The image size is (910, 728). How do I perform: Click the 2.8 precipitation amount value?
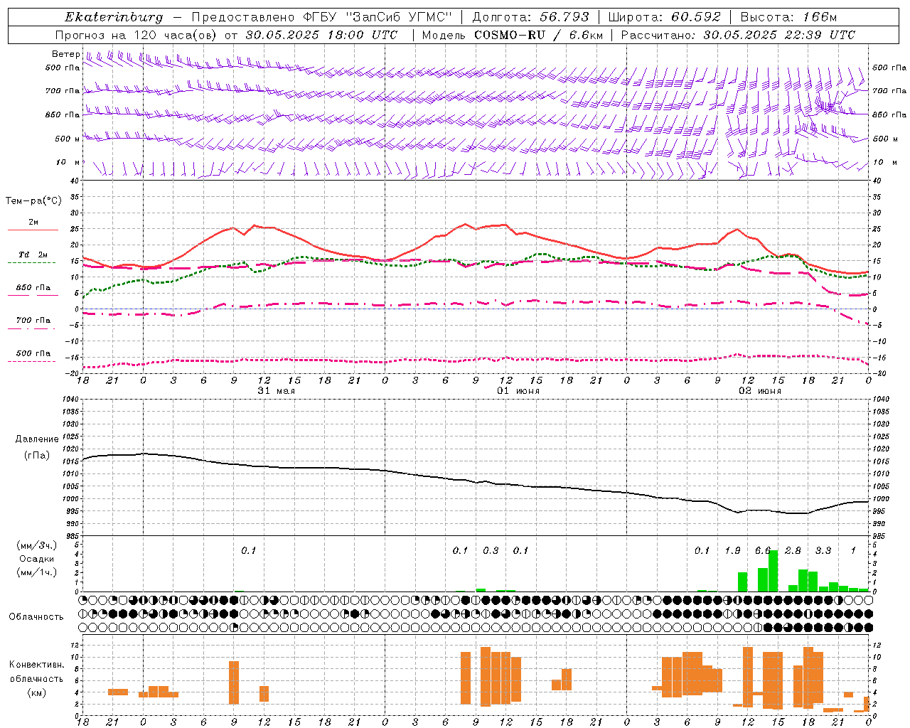[x=793, y=551]
